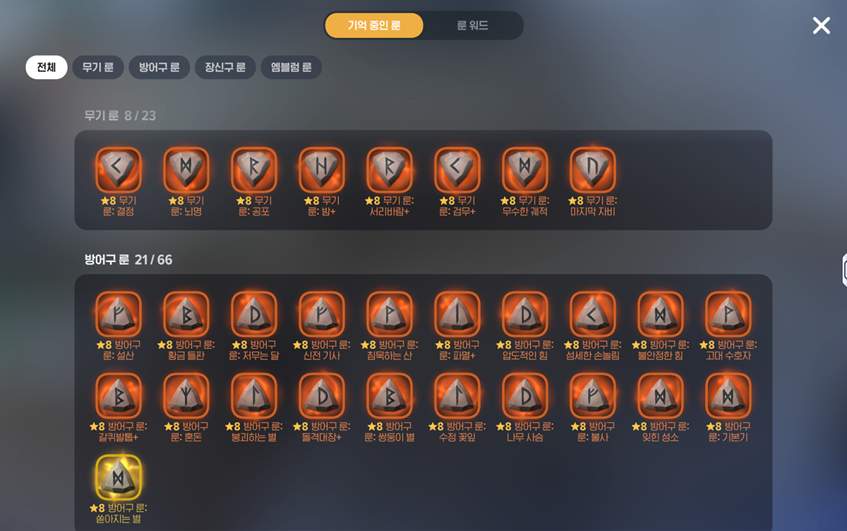Select the 전체 filter chip
The height and width of the screenshot is (531, 847).
47,68
